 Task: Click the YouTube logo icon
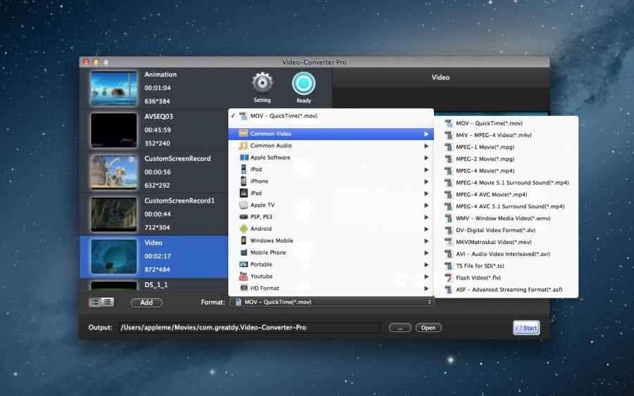[244, 276]
